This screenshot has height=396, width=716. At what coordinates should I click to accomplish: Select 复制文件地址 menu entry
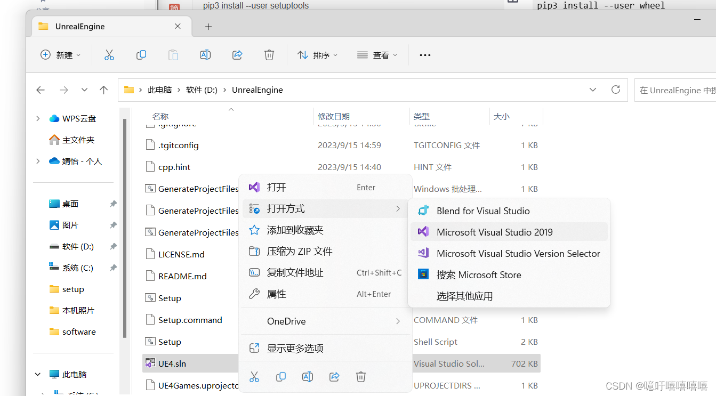coord(325,272)
